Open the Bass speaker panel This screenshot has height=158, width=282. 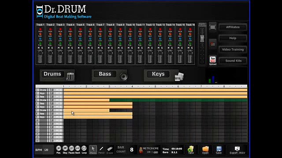pyautogui.click(x=110, y=75)
